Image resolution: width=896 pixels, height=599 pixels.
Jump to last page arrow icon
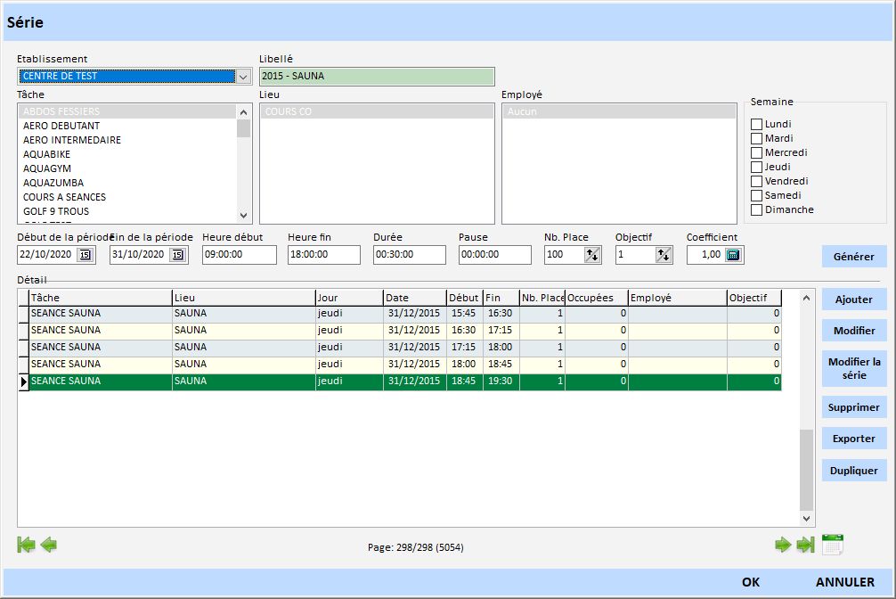pyautogui.click(x=805, y=545)
